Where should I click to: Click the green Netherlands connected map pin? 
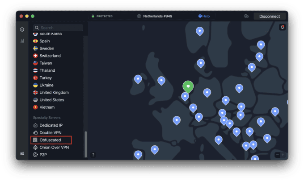[188, 86]
